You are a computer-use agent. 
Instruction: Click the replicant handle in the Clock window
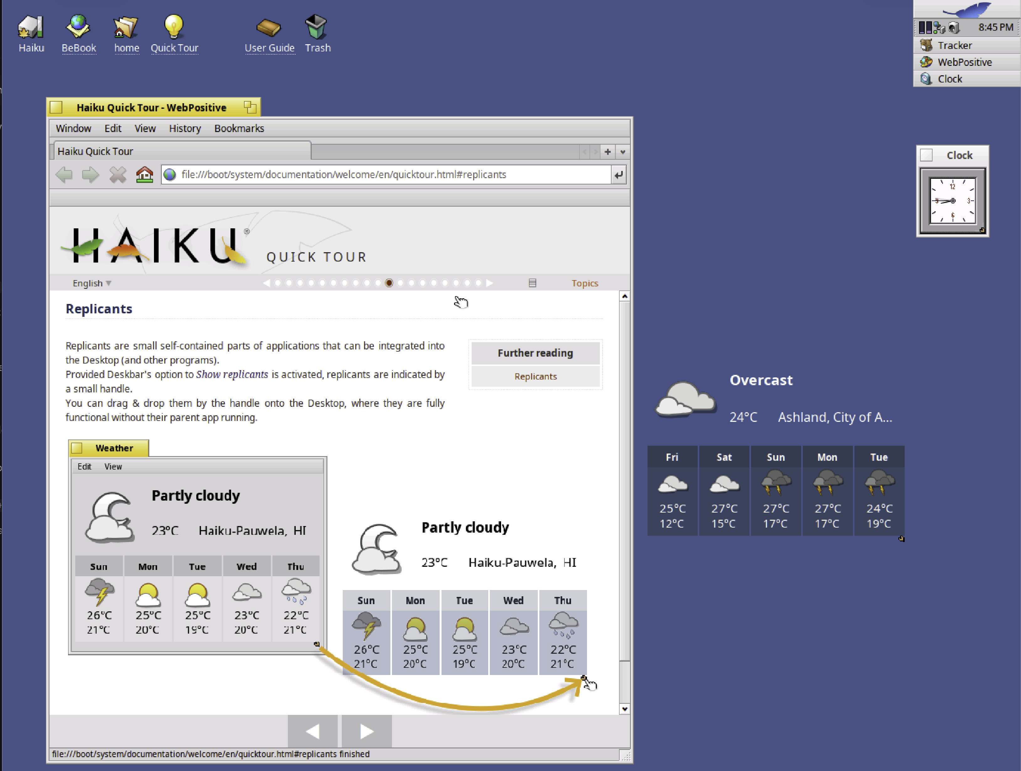[x=982, y=230]
